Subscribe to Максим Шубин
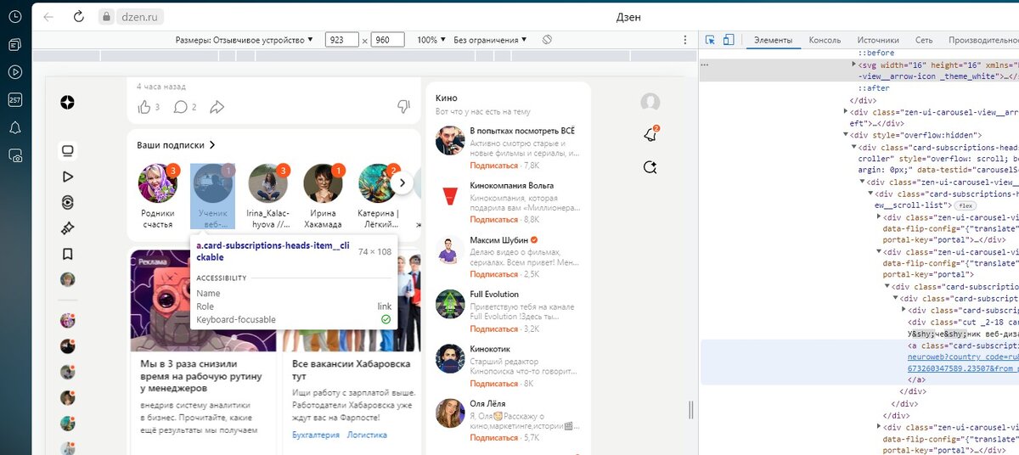Viewport: 1019px width, 455px height. tap(493, 274)
